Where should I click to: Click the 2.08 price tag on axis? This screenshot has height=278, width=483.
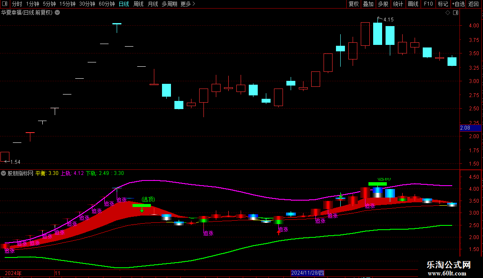470,128
